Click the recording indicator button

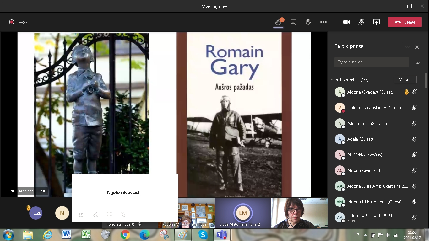(12, 22)
